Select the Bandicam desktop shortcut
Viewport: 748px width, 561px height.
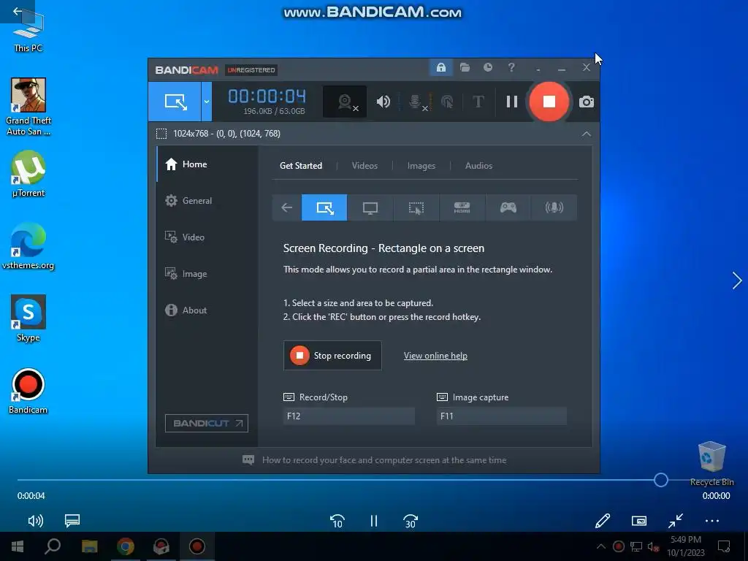coord(28,392)
